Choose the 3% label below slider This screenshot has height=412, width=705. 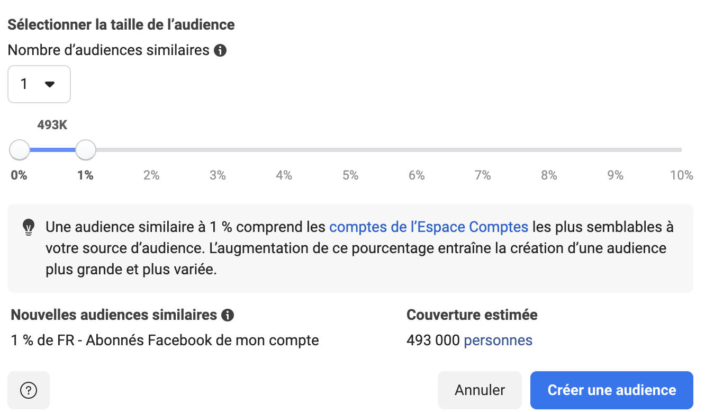(x=218, y=175)
